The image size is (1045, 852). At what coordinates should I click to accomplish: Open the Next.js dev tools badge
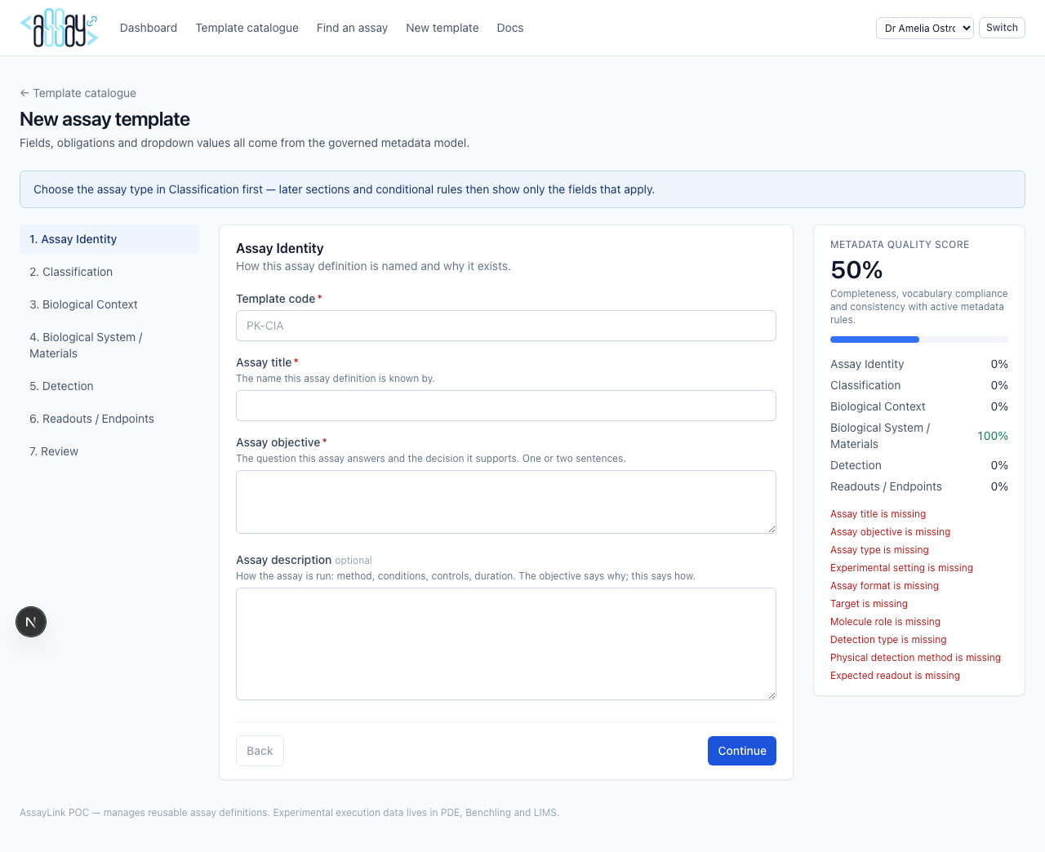(x=31, y=622)
